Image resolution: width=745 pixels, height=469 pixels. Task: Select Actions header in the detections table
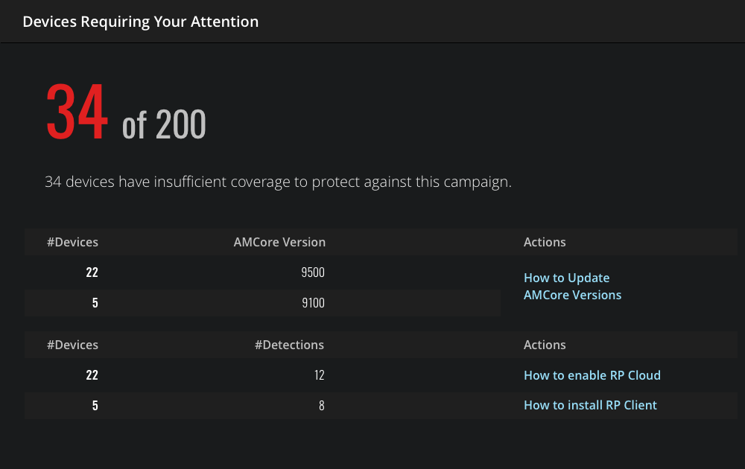click(x=545, y=345)
